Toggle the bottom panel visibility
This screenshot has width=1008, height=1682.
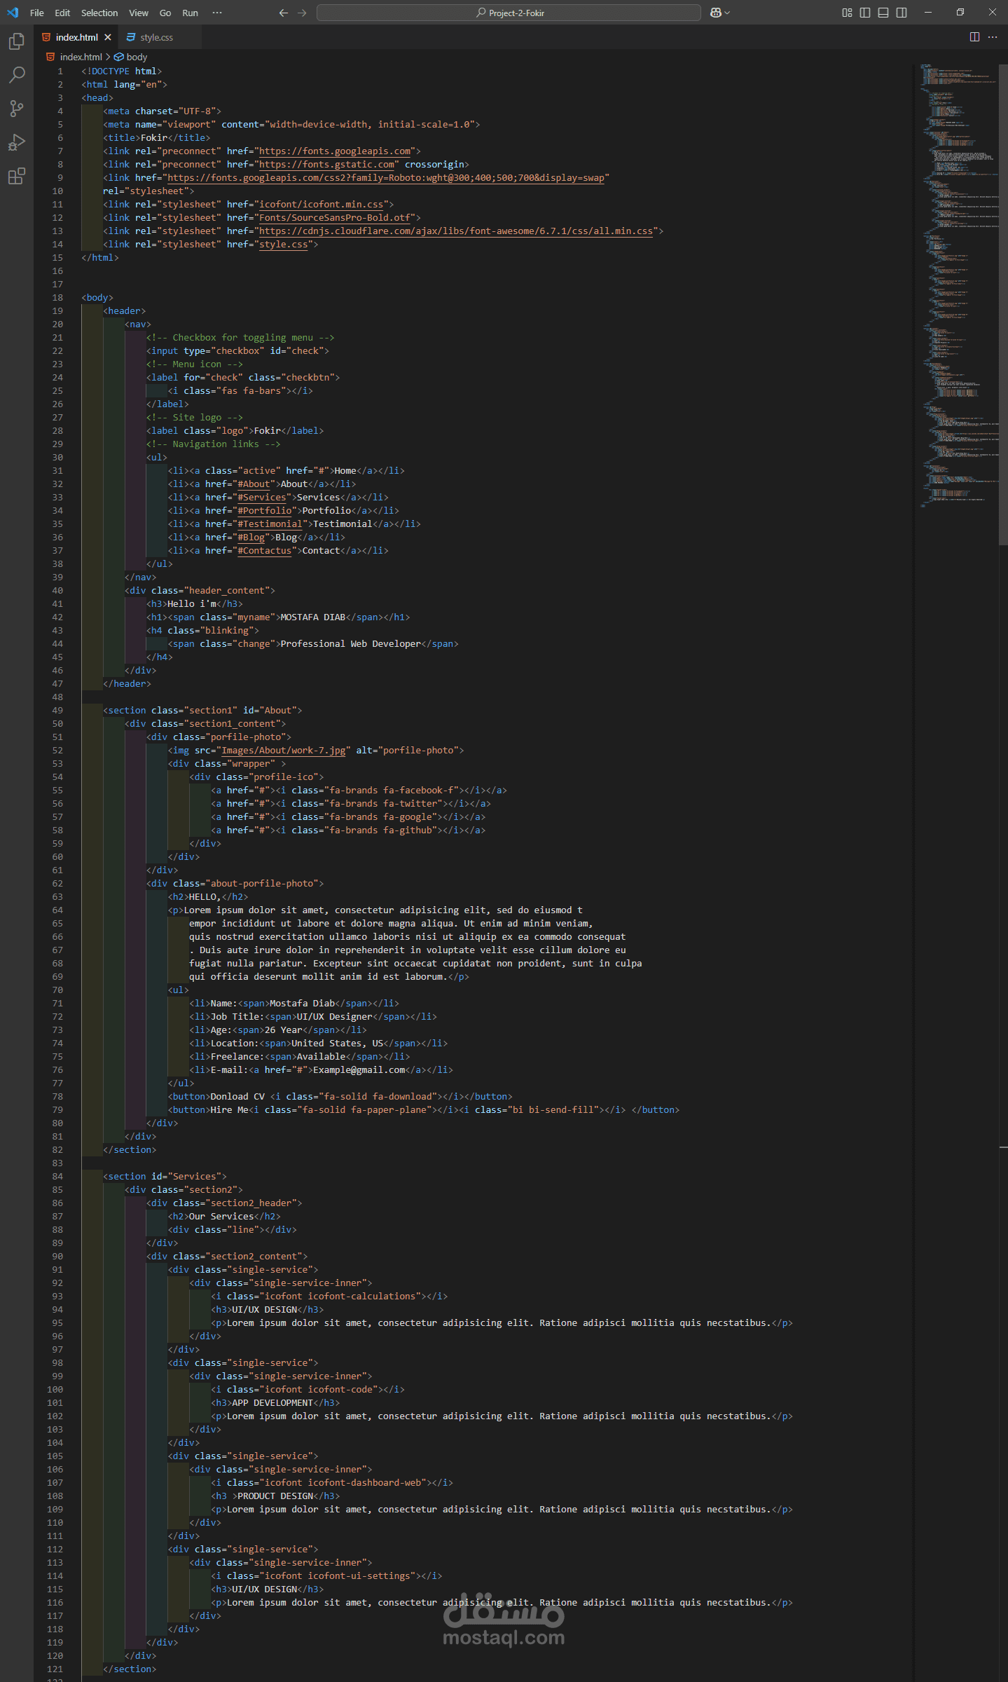tap(883, 13)
